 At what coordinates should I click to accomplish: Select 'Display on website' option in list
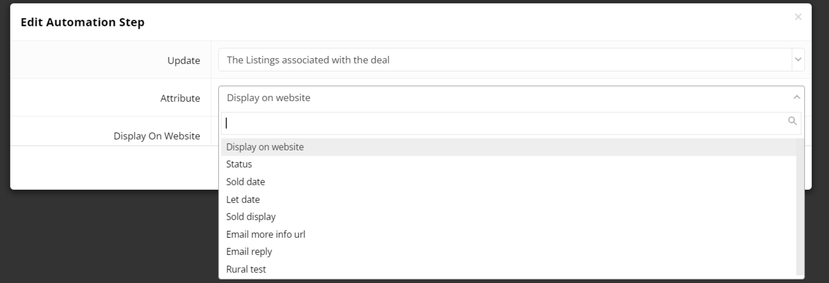click(x=265, y=147)
